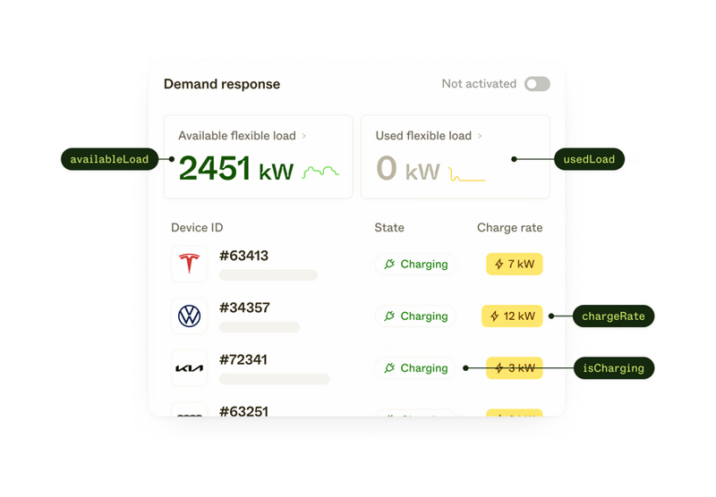Image resolution: width=716 pixels, height=497 pixels.
Task: Click the 0 kW used load value
Action: tap(408, 169)
